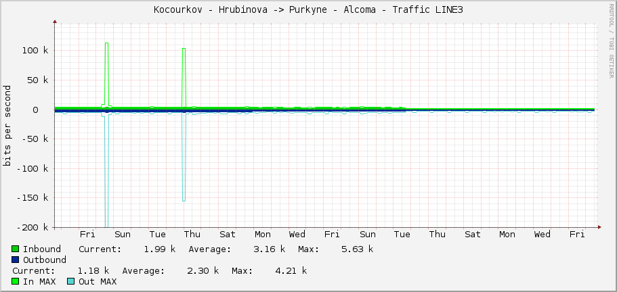The width and height of the screenshot is (617, 292).
Task: Click the In MAX bright green swatch
Action: point(16,281)
